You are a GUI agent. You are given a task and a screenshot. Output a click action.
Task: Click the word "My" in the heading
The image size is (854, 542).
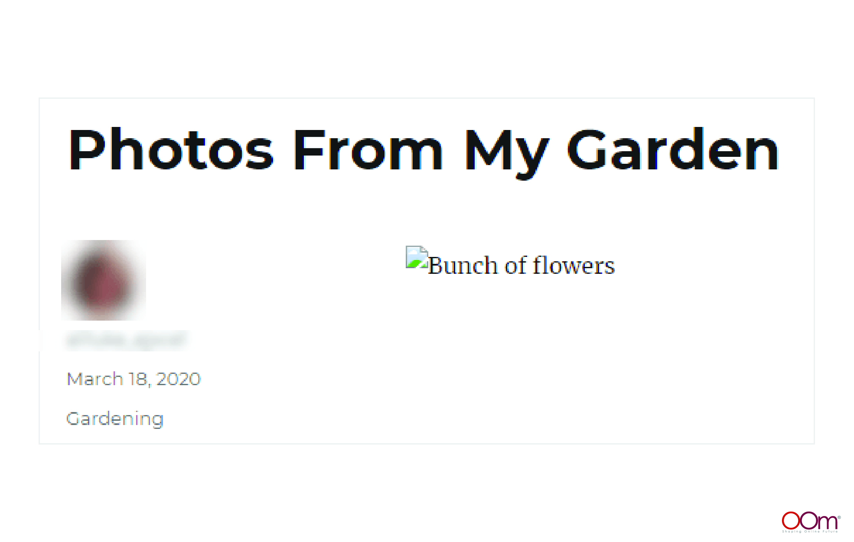tap(507, 154)
